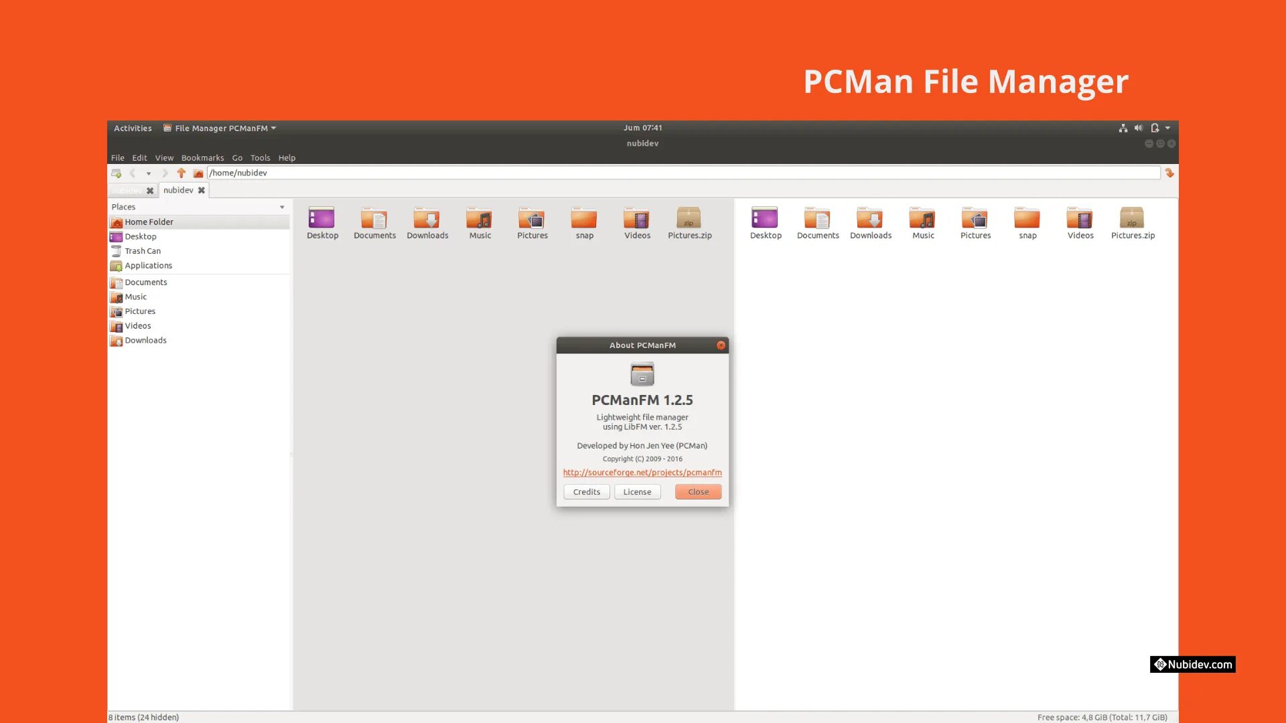Close the About PCManFM dialog
The image size is (1286, 723).
[x=698, y=492]
